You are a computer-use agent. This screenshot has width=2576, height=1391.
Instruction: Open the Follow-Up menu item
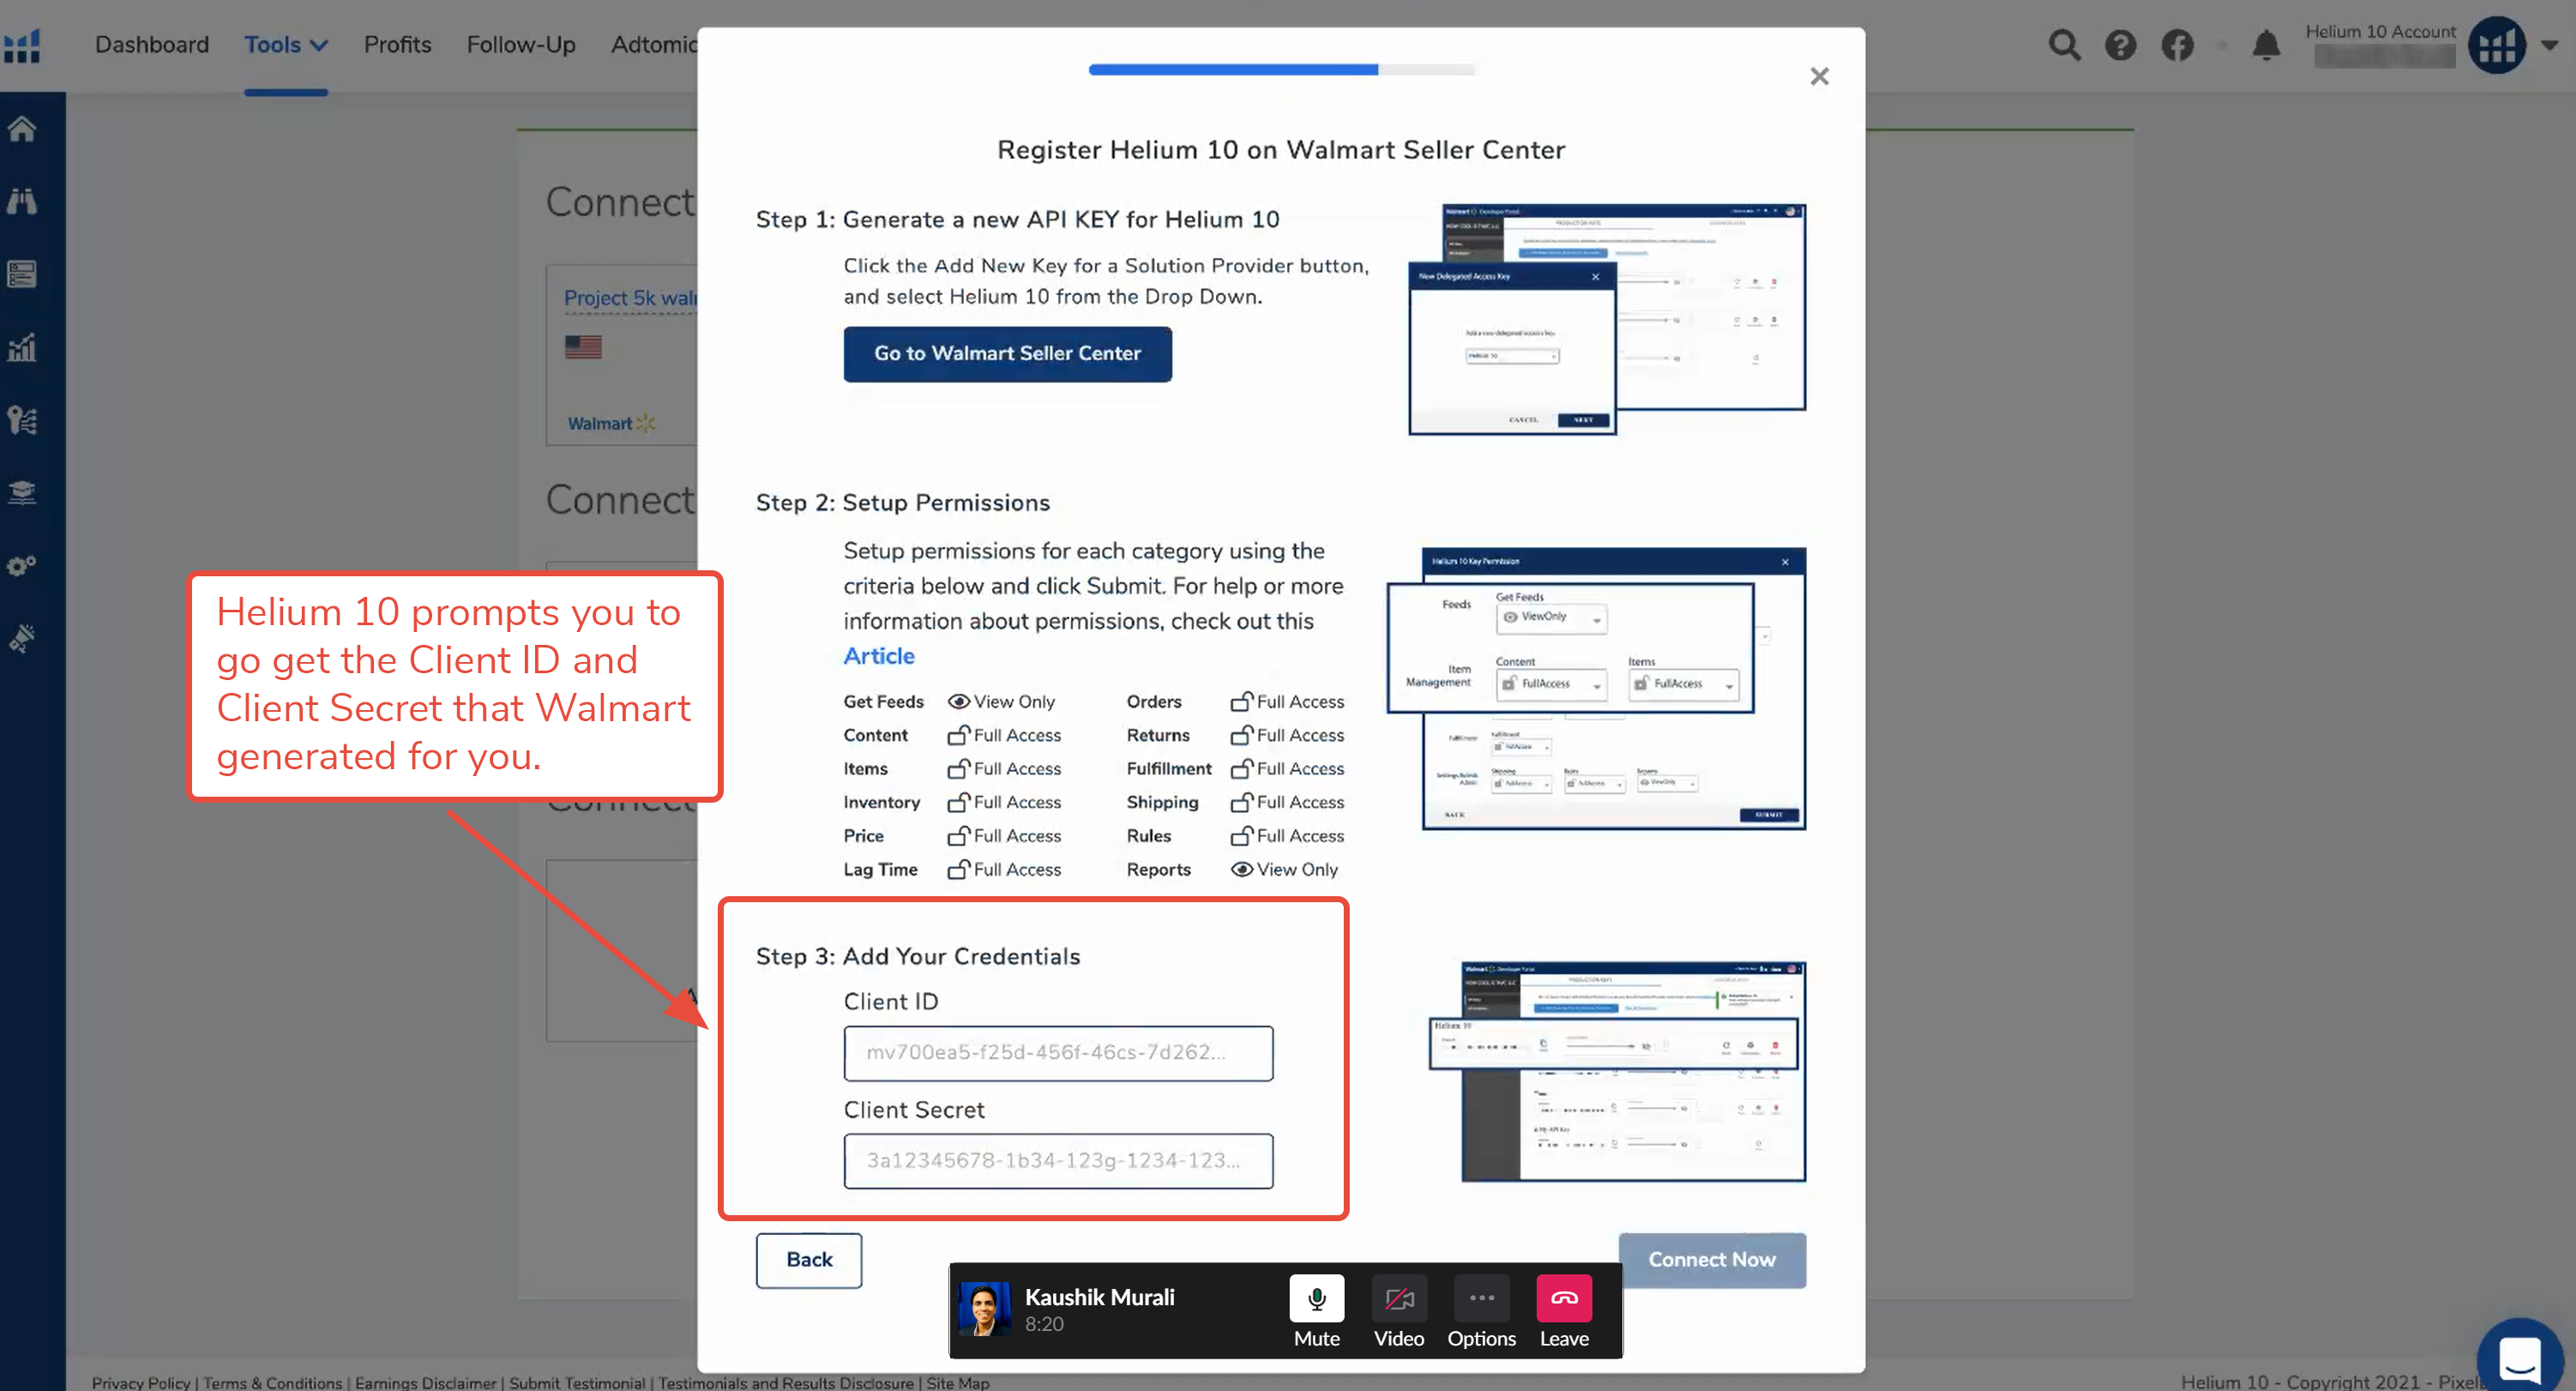tap(521, 45)
